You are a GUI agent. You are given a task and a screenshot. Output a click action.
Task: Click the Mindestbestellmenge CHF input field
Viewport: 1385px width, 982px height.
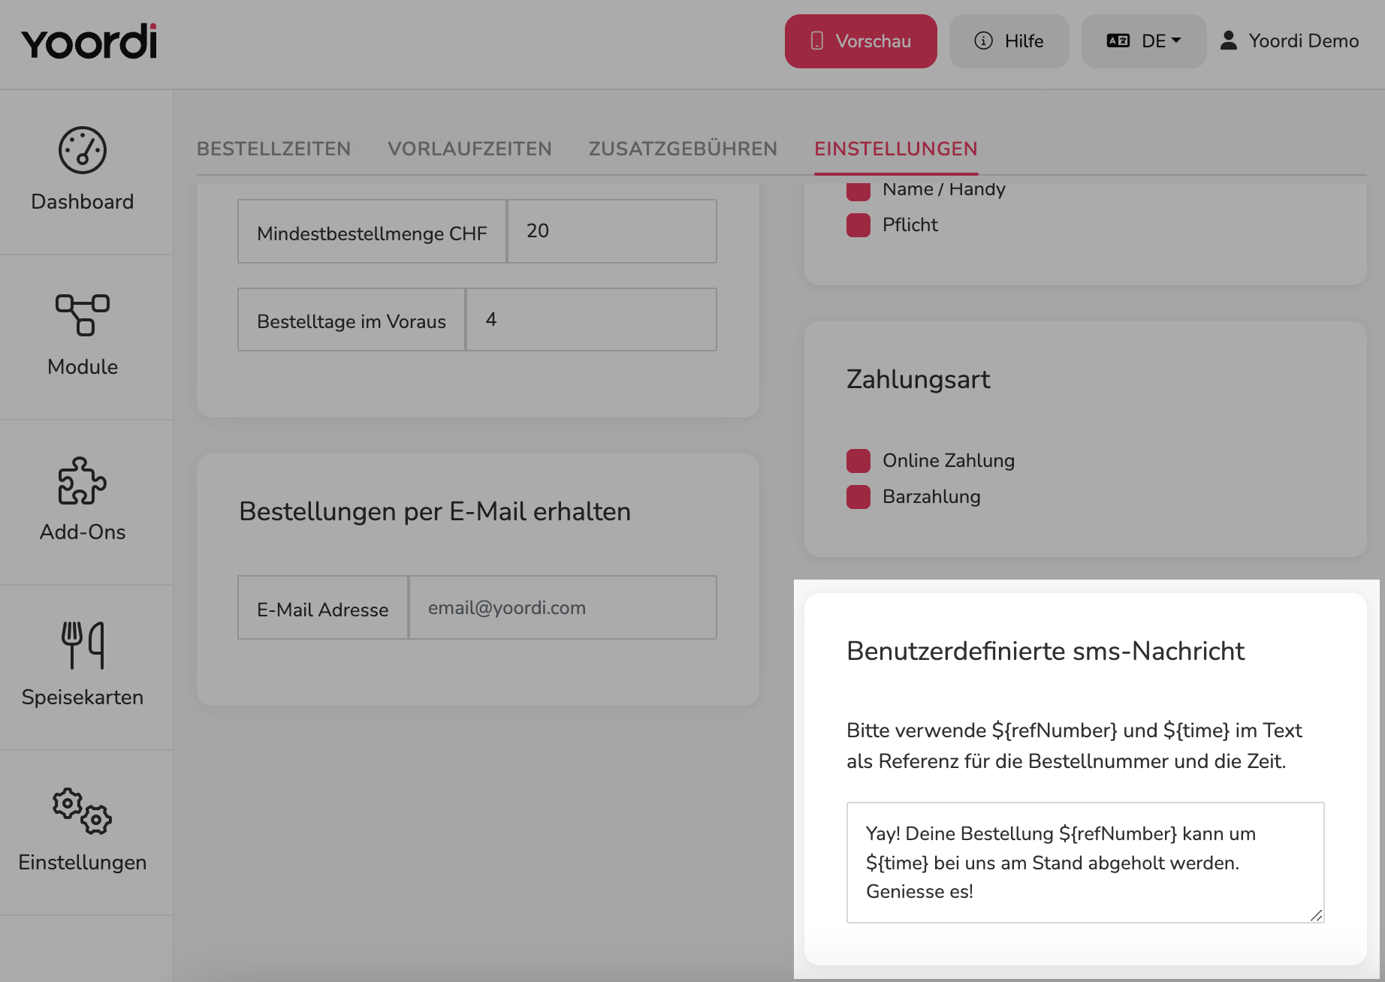(x=612, y=231)
